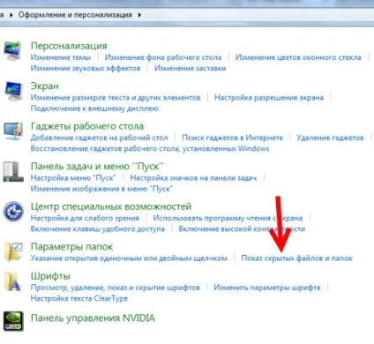Click Использовать программу чтения с экрана

(228, 218)
